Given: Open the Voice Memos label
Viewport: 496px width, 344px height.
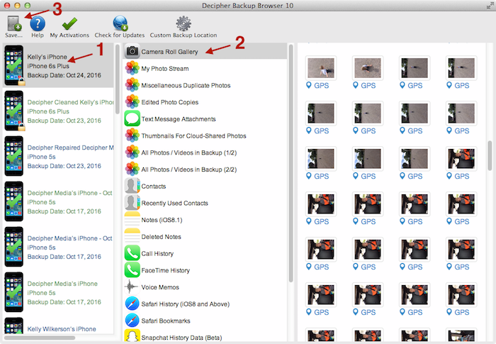Looking at the screenshot, I should 160,287.
